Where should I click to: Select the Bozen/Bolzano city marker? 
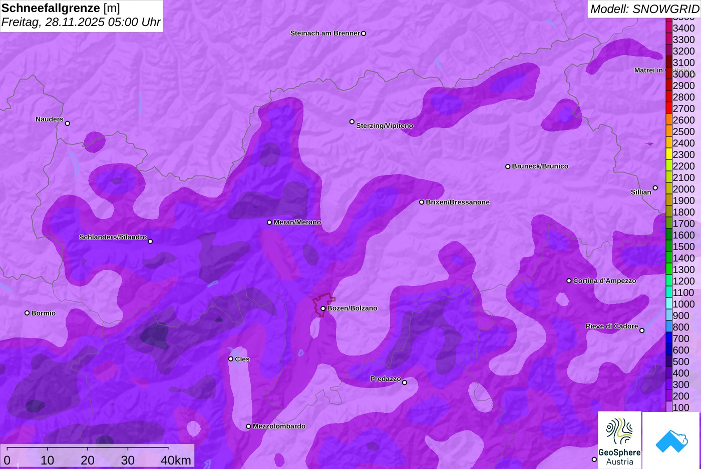tap(323, 308)
